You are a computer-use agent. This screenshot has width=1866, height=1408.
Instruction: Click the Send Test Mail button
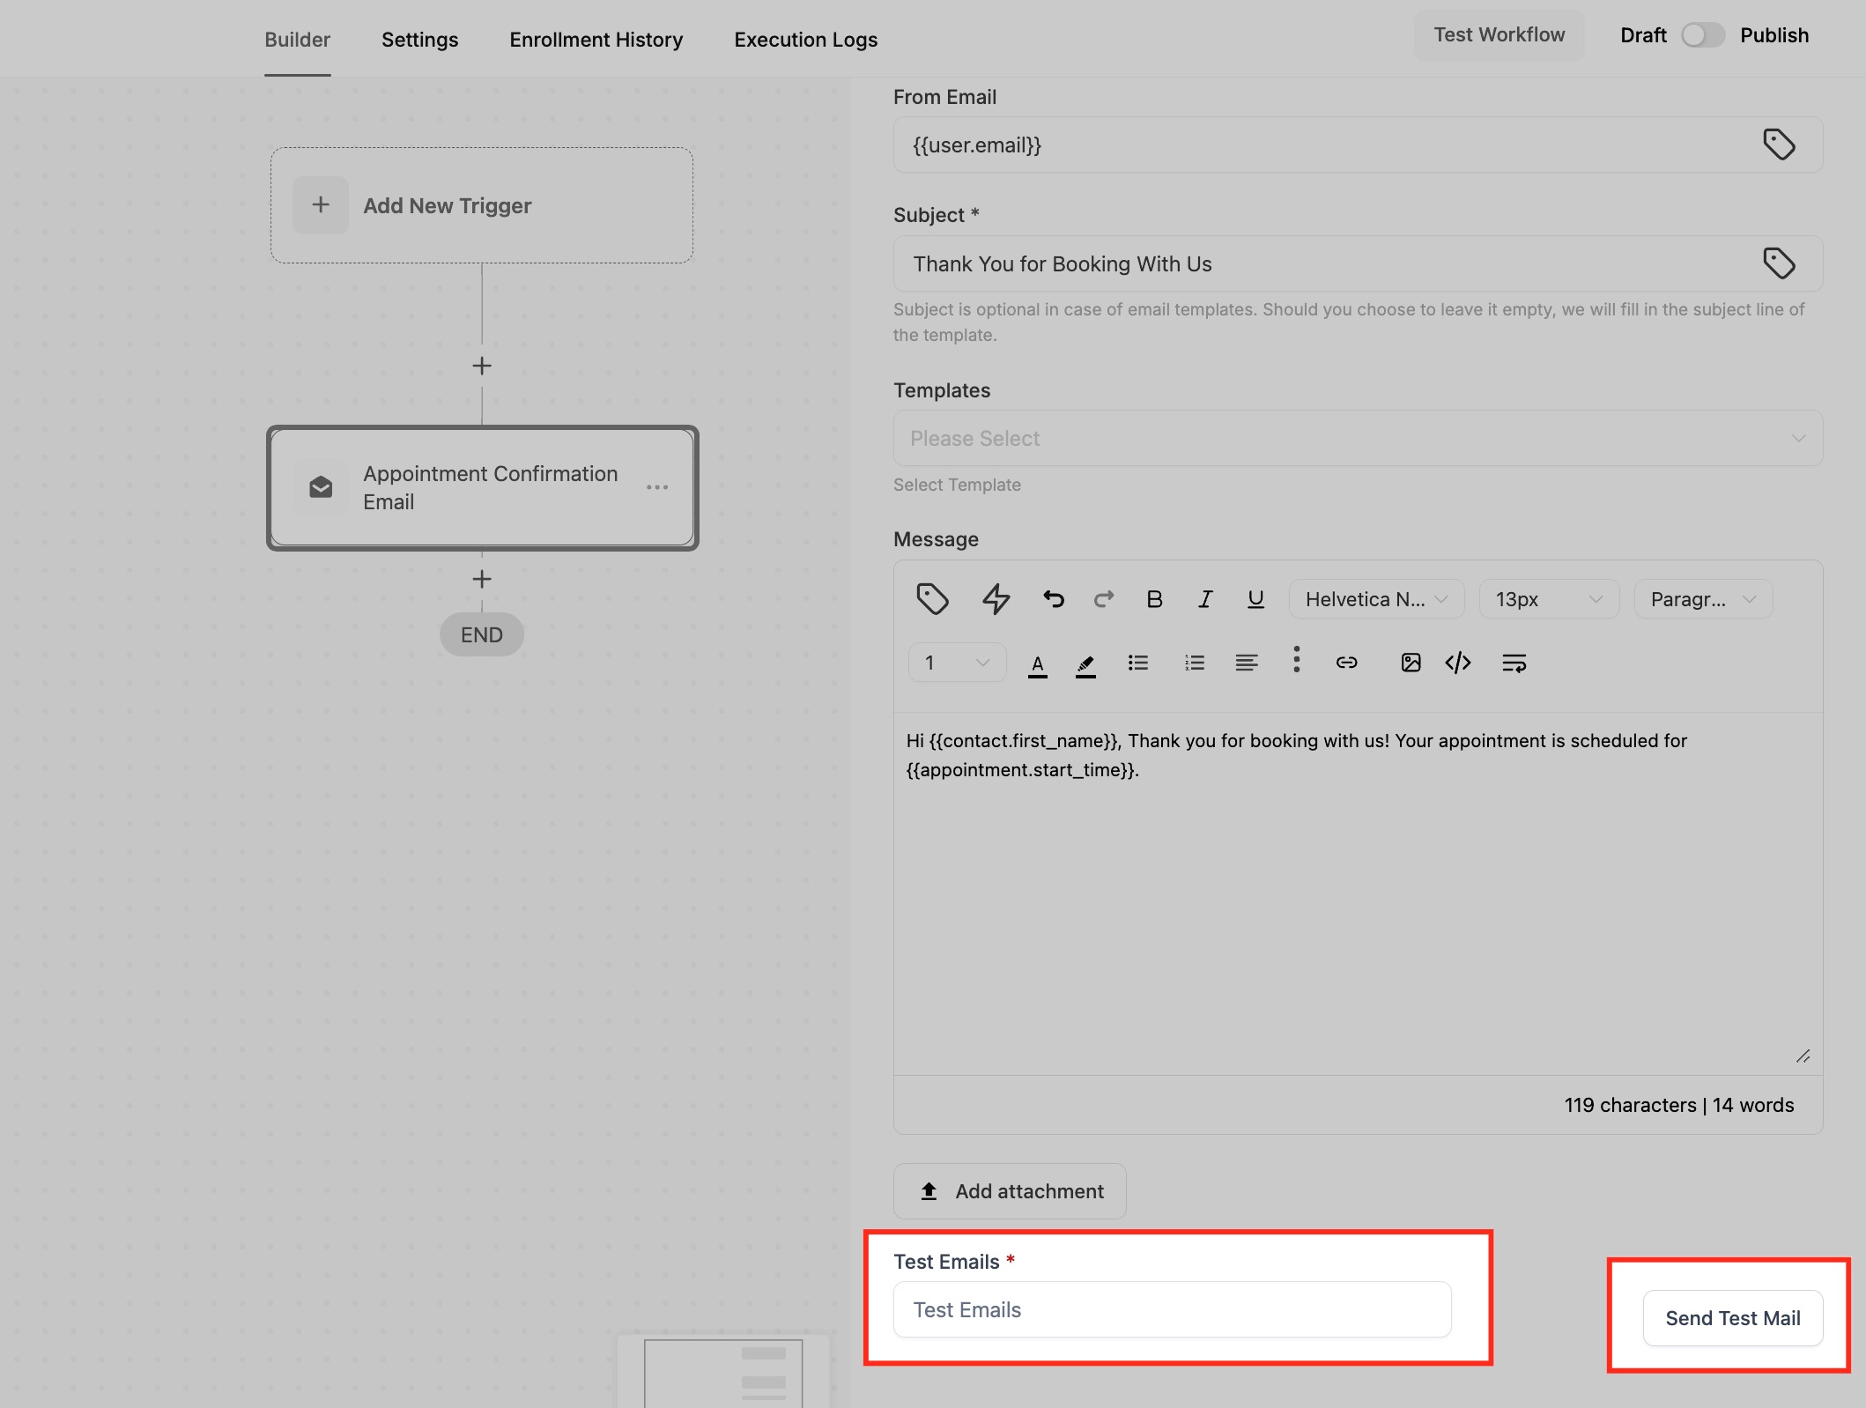(x=1731, y=1317)
